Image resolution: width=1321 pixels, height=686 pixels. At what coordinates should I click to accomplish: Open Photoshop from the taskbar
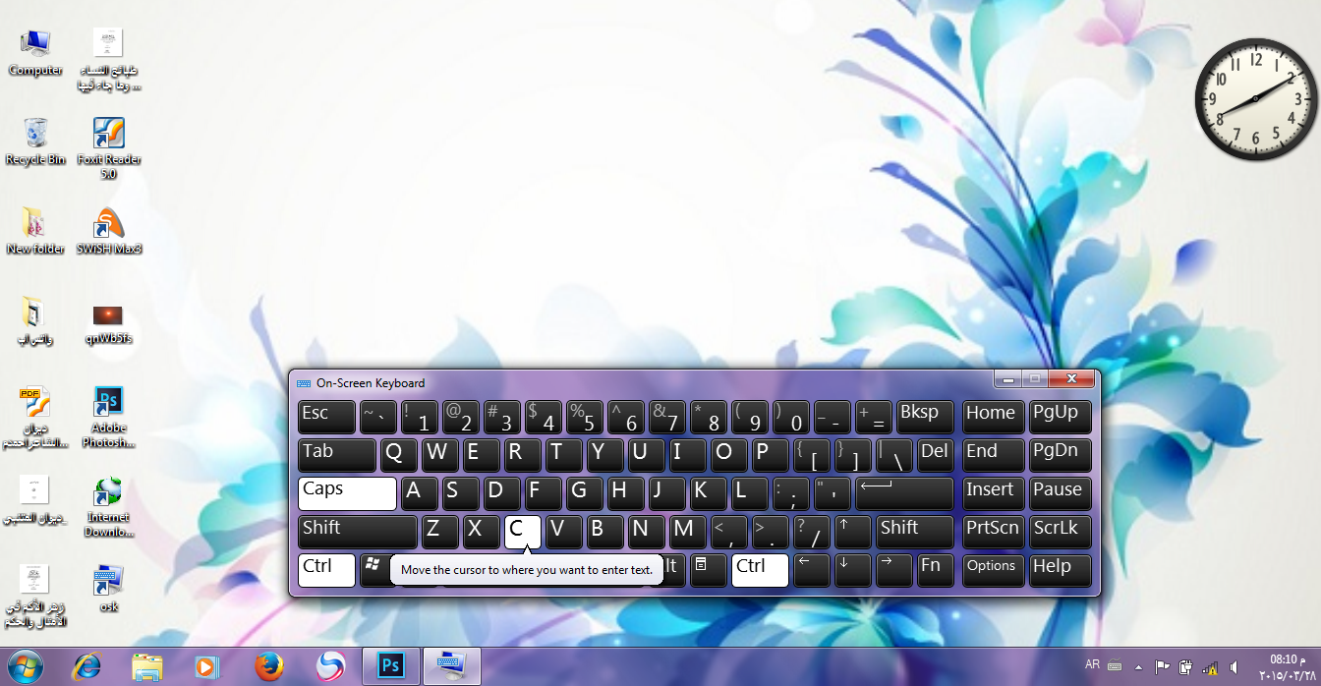pos(391,666)
